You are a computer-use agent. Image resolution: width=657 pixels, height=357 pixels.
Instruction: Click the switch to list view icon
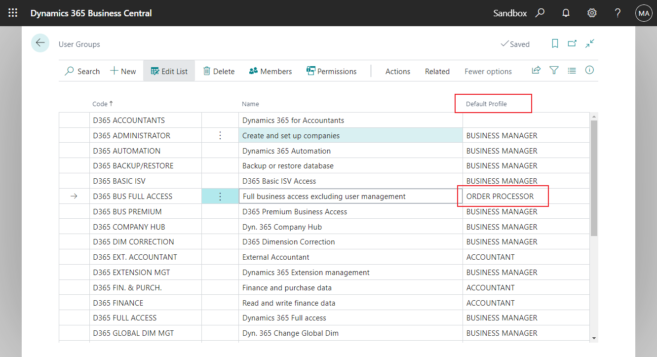[572, 70]
